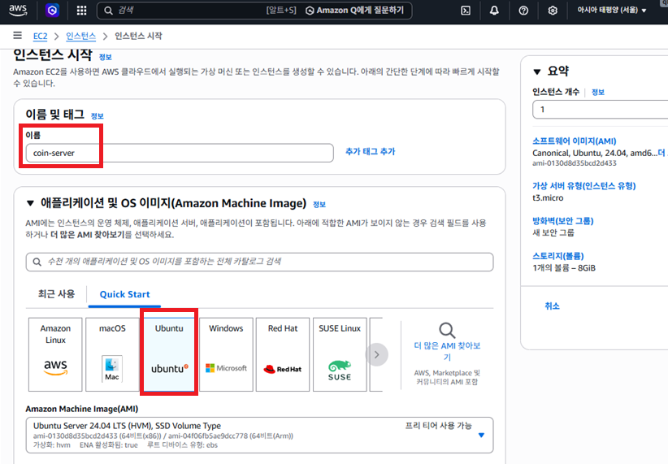Open 소프트웨어 이미지(AMI) summary link
Image resolution: width=668 pixels, height=464 pixels.
(575, 141)
